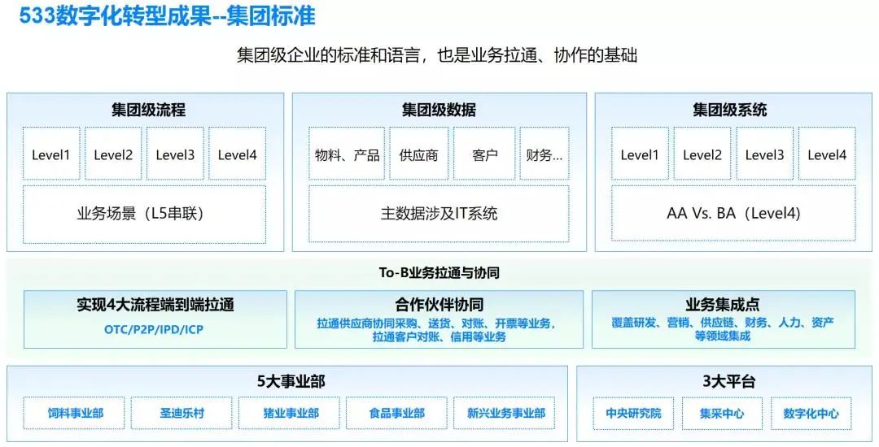Select the "财务..." data box
This screenshot has width=879, height=447.
pos(544,154)
